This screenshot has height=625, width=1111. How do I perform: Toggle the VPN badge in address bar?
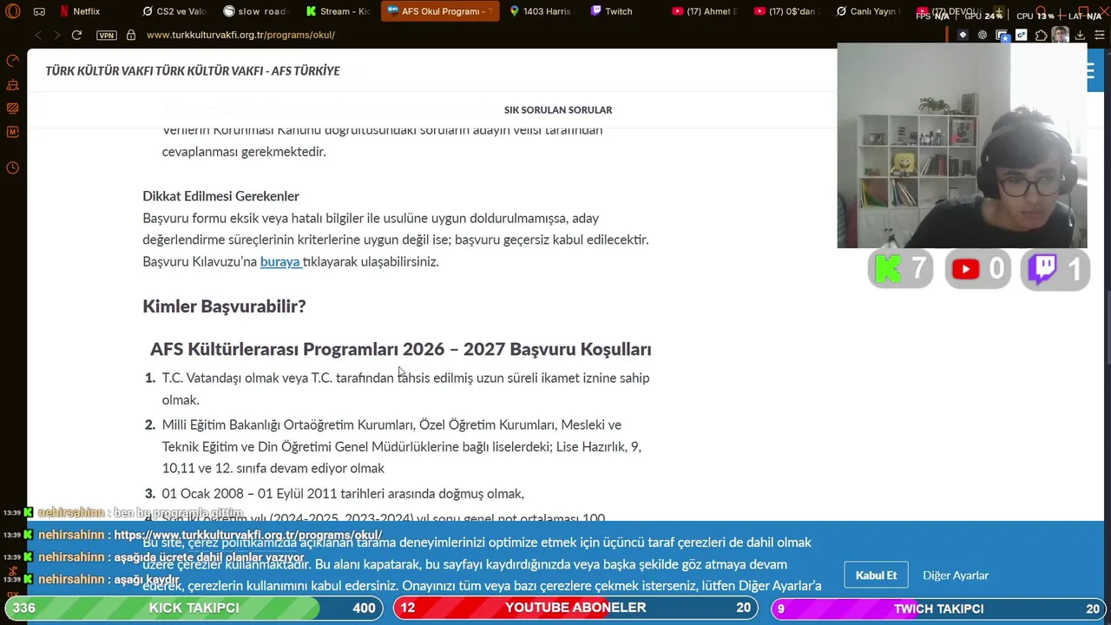coord(107,35)
